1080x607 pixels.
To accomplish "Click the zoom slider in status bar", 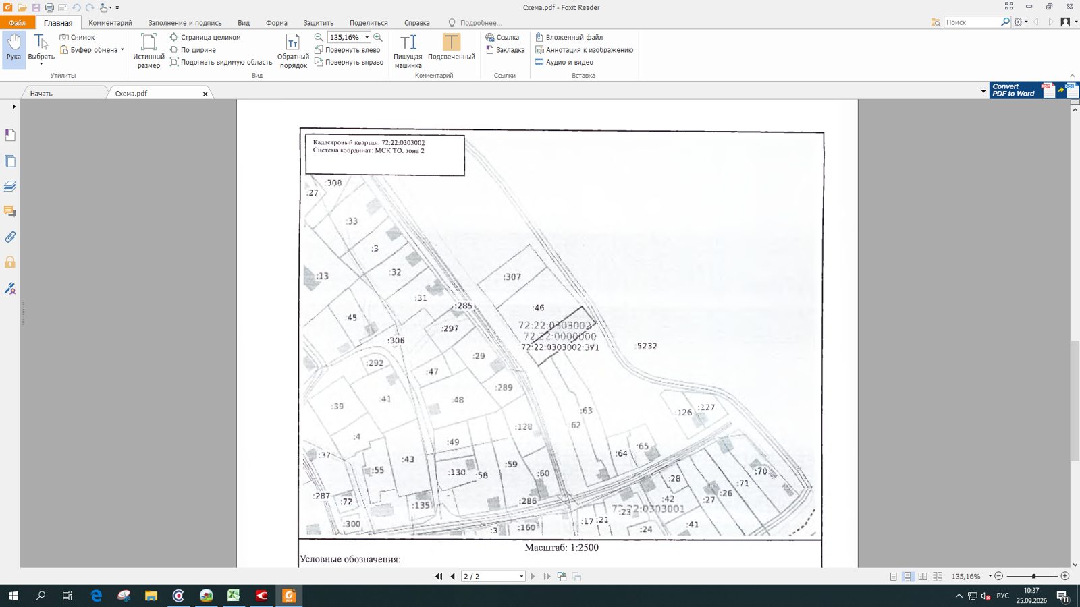I will pos(1033,576).
